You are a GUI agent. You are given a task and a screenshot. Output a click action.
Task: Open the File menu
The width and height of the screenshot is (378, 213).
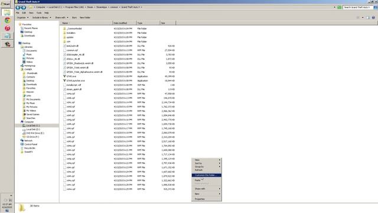(18, 13)
